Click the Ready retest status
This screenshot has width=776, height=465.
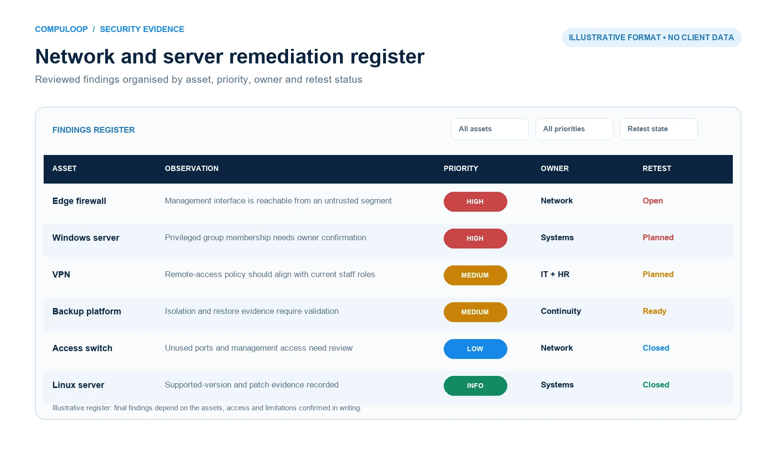pyautogui.click(x=654, y=311)
